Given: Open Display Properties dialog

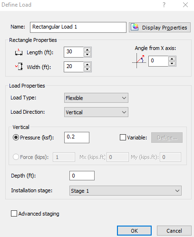Looking at the screenshot, I should [x=160, y=28].
